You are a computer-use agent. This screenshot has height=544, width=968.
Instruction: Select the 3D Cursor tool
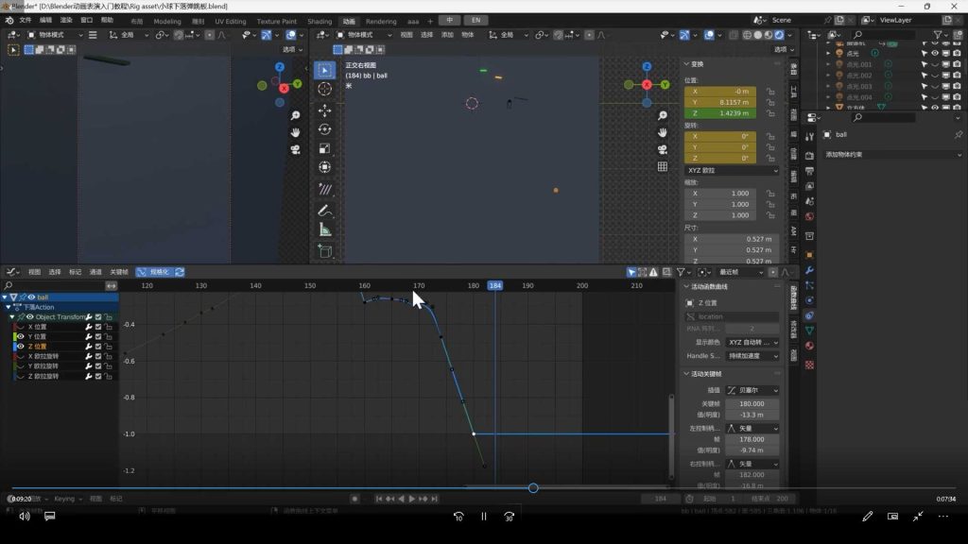click(324, 89)
